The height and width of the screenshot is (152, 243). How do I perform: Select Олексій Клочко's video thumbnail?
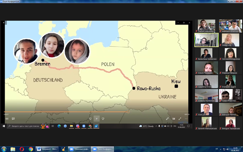click(x=231, y=95)
